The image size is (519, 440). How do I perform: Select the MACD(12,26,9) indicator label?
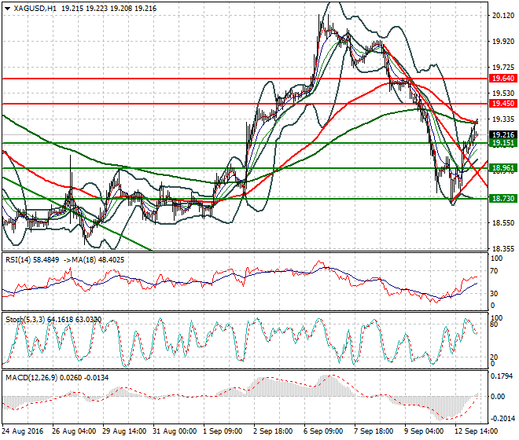pos(31,377)
